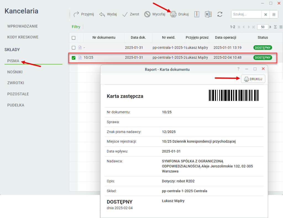This screenshot has height=218, width=283.
Task: Select POZOSTAŁE in sidebar
Action: [x=18, y=94]
